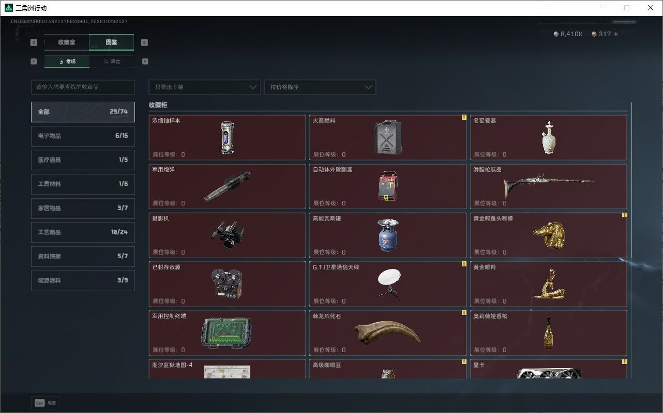Click the 黄金鳄鱼头雕像 golden crocodile head
663x413 pixels.
tap(550, 235)
